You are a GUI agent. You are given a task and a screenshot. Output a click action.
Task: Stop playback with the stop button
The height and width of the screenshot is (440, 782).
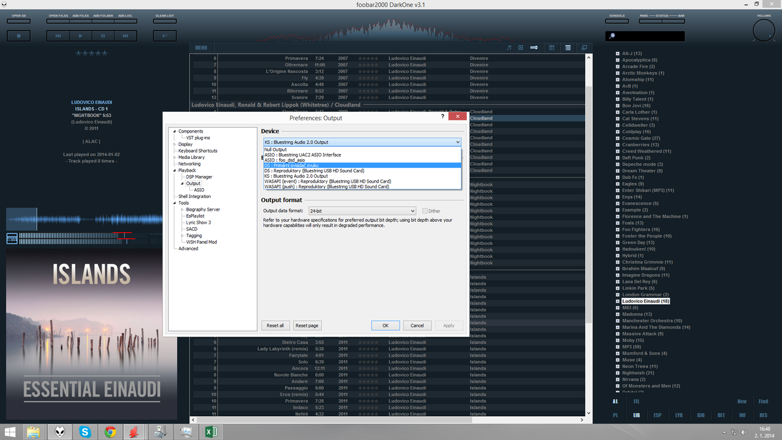(x=19, y=36)
